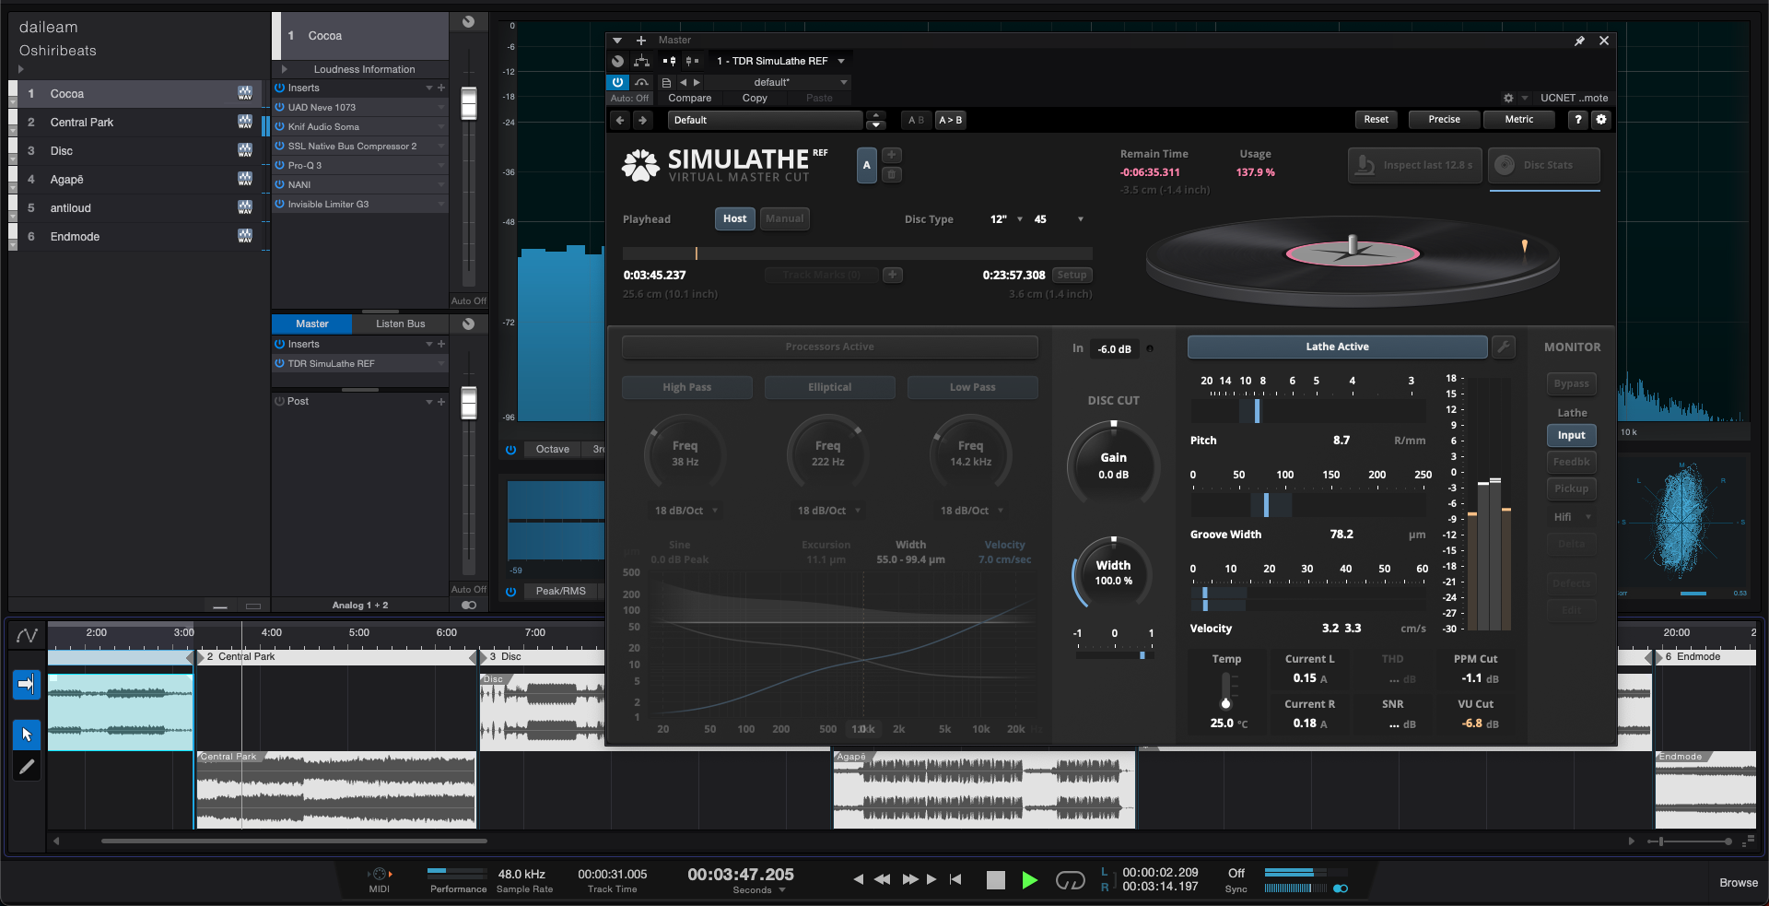Switch playhead mode to Manual
This screenshot has width=1769, height=906.
[x=785, y=218]
